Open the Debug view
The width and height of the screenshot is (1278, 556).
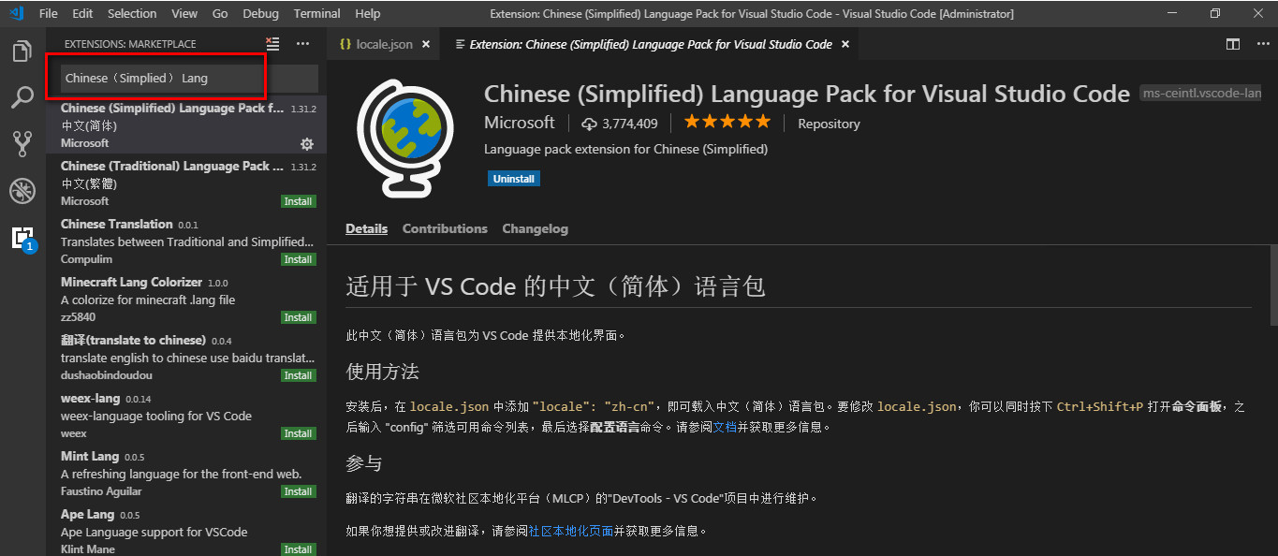point(22,191)
